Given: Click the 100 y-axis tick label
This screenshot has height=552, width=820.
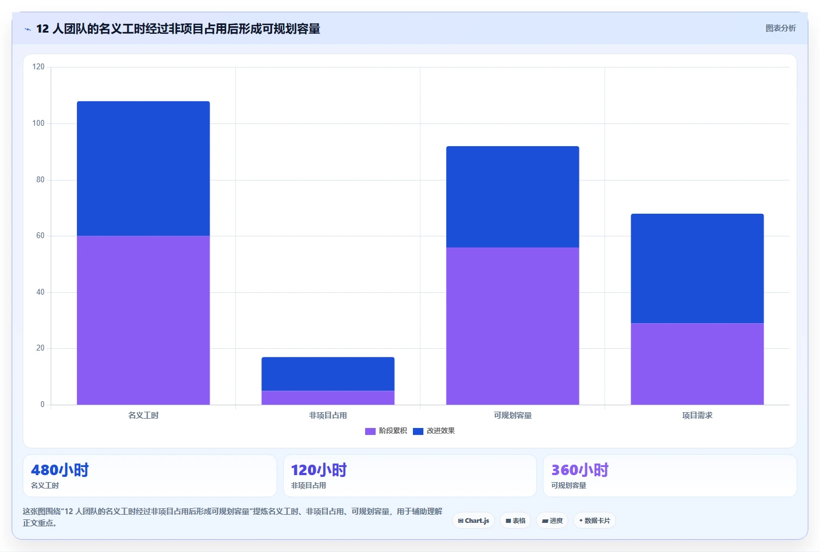Looking at the screenshot, I should pos(38,123).
